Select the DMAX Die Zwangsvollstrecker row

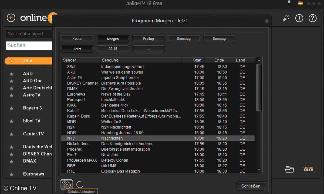158,89
